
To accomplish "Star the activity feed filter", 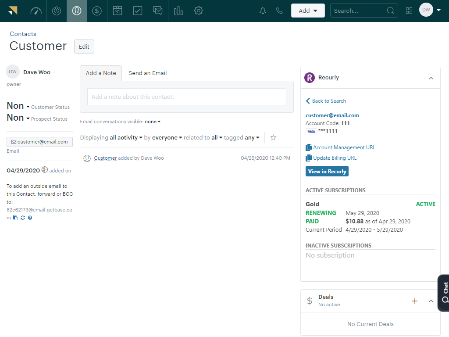I will (273, 138).
